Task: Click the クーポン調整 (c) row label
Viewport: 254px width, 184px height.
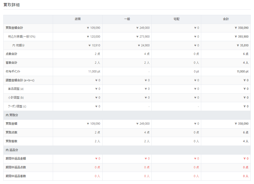Action: point(17,107)
